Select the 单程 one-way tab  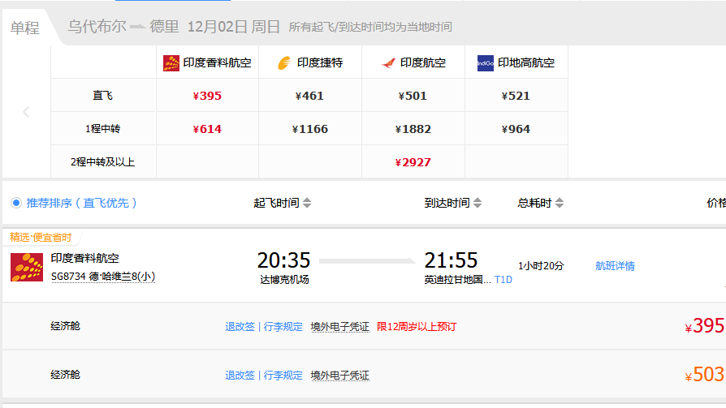point(25,28)
